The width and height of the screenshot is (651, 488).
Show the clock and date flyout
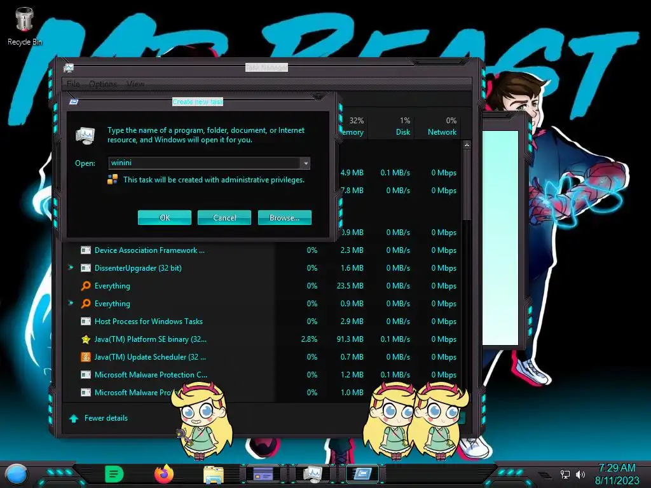point(617,474)
